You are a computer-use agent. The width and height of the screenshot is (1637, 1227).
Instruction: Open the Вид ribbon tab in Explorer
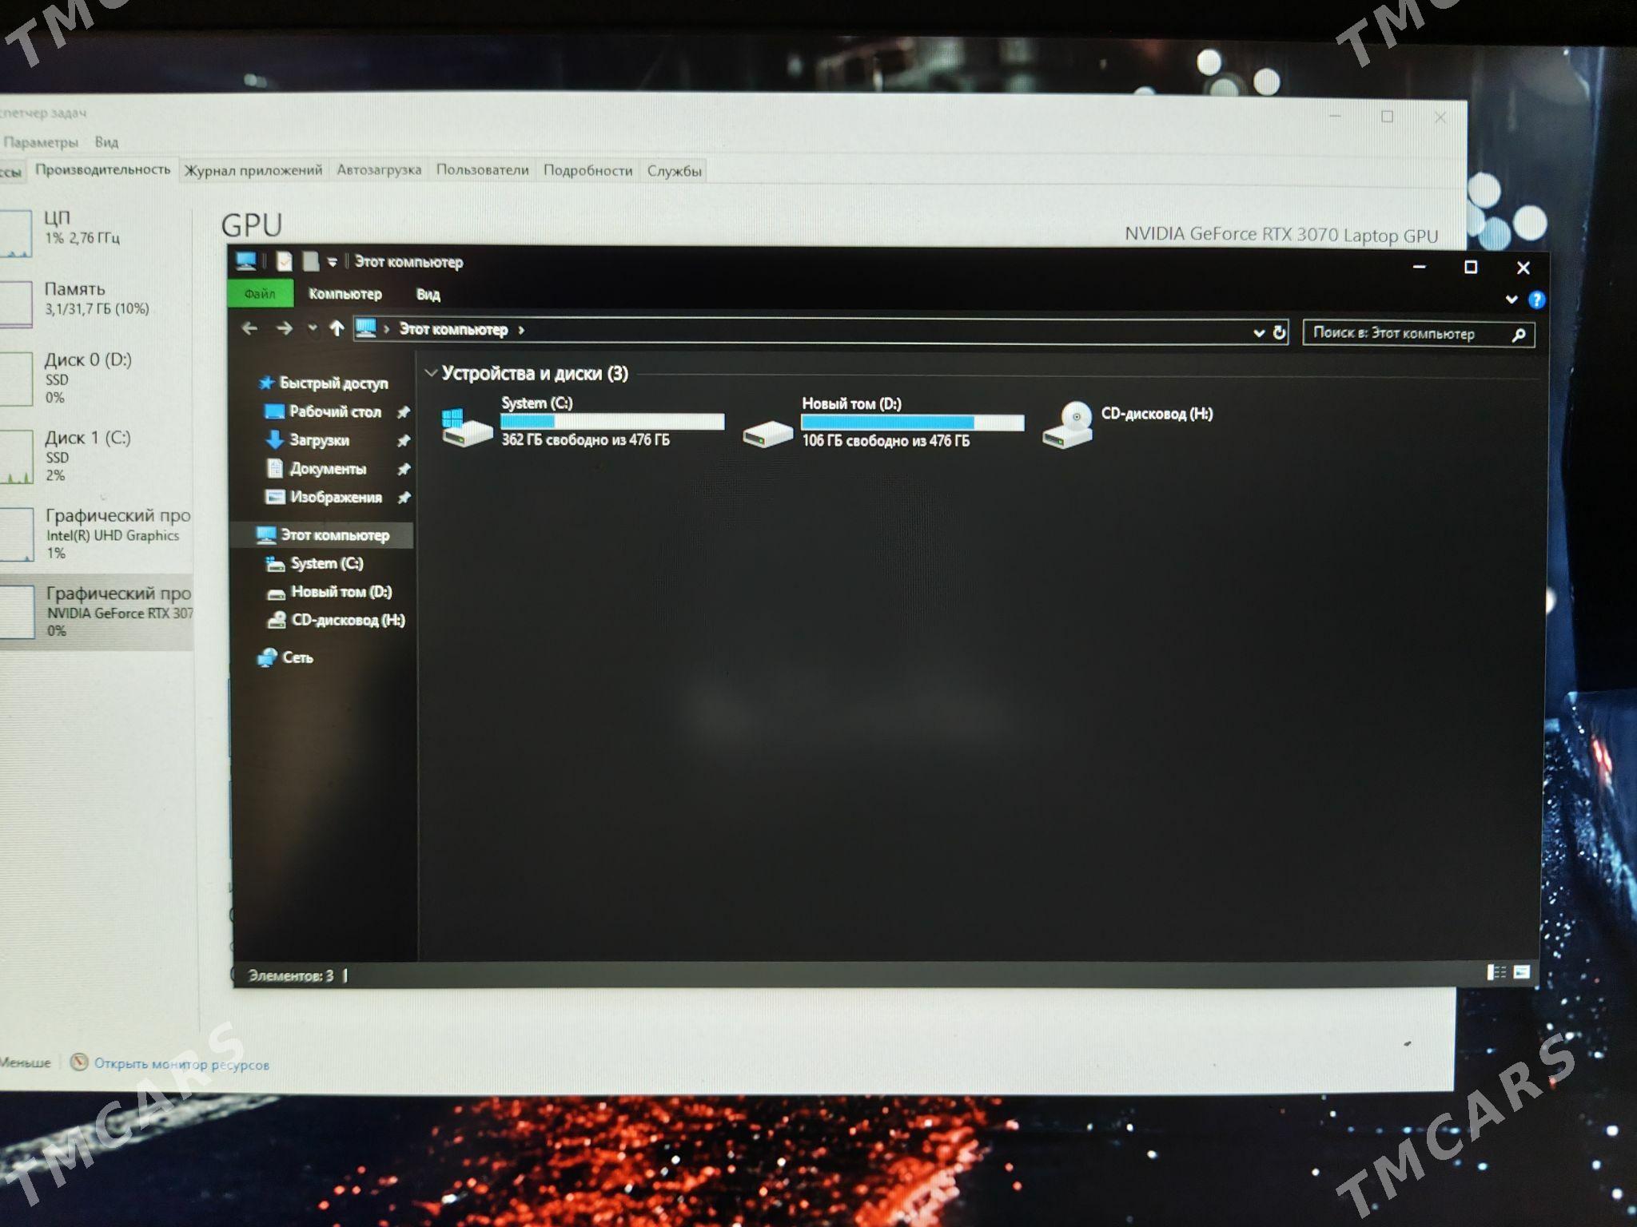pos(428,295)
